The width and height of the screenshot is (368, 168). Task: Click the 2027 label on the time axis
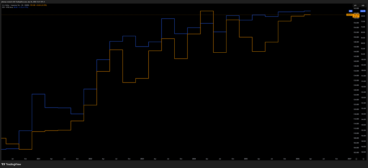[x=349, y=159]
